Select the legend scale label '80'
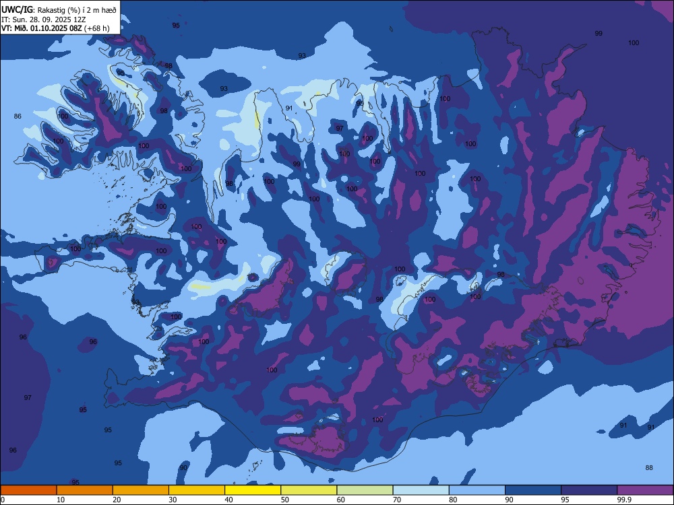674x505 pixels. point(453,500)
